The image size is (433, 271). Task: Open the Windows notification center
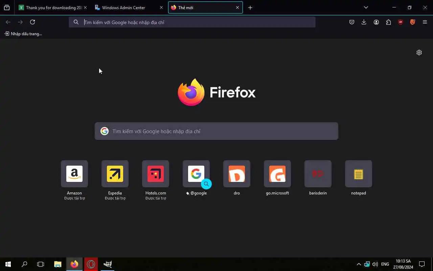[422, 264]
